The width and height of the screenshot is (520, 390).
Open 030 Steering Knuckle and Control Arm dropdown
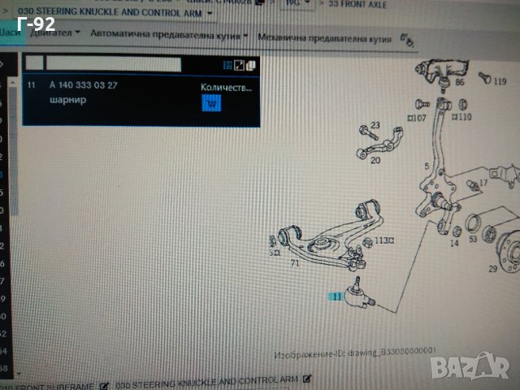pyautogui.click(x=210, y=14)
